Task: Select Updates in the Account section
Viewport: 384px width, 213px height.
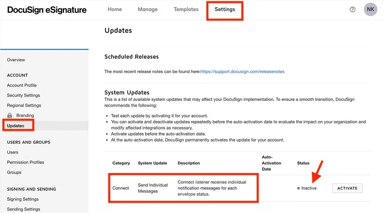Action: [x=16, y=126]
